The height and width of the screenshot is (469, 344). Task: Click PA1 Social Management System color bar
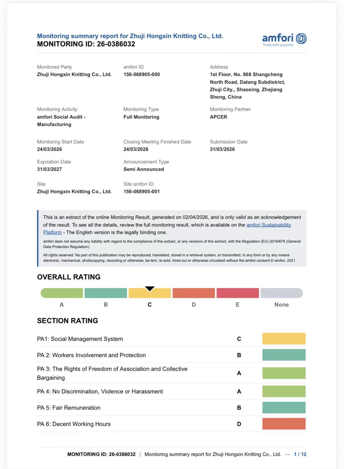click(284, 338)
